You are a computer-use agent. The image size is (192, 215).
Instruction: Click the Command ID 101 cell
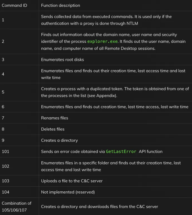(6, 152)
